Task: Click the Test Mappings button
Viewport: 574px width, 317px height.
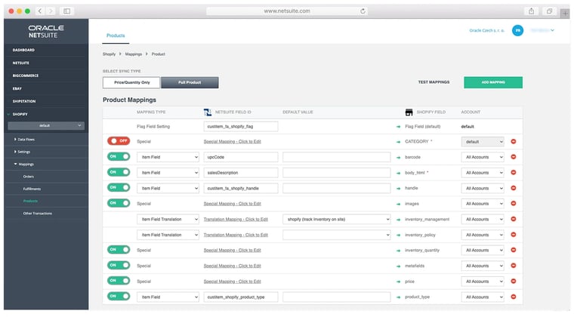Action: 434,82
